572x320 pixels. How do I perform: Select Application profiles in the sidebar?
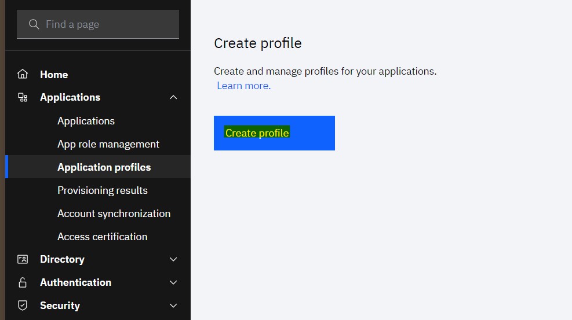point(98,167)
